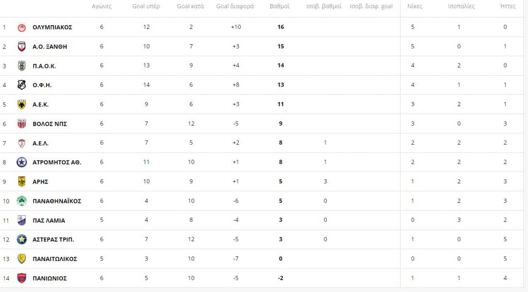528x292 pixels.
Task: Click the ΑΣΤΕΡΑΣ ΤΡΙΠ. blue star badge
Action: tap(22, 239)
